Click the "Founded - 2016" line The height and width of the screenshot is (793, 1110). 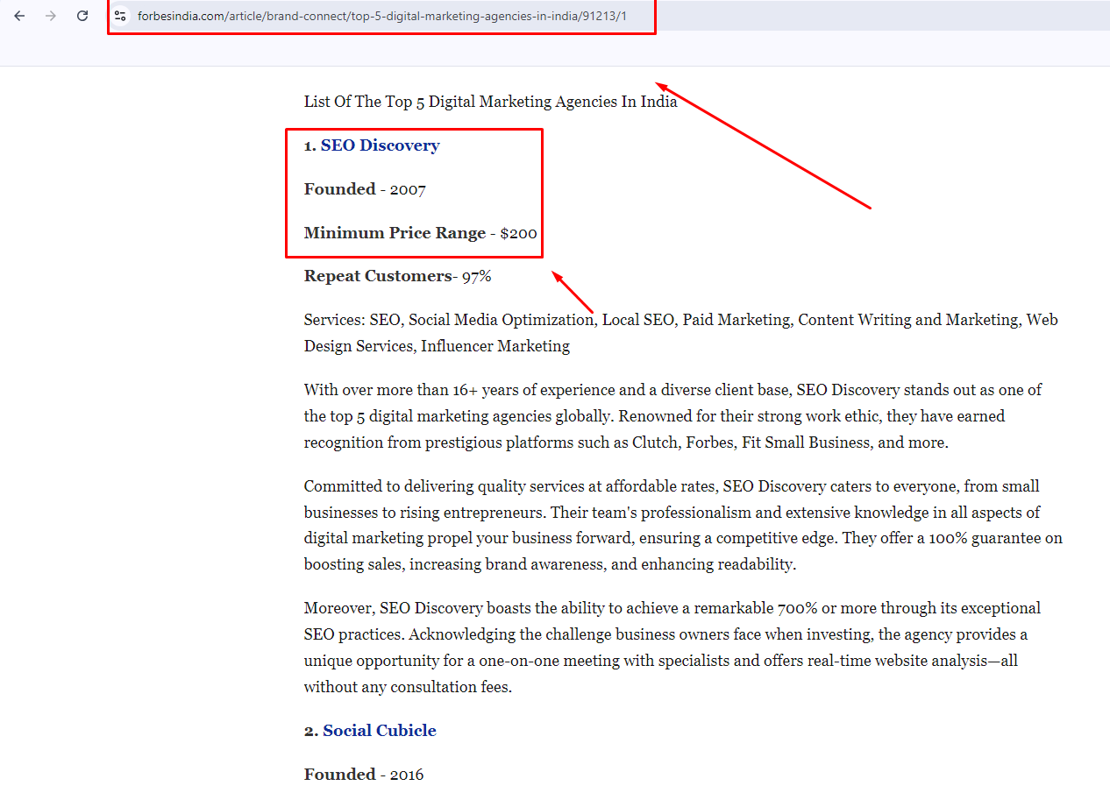click(364, 775)
